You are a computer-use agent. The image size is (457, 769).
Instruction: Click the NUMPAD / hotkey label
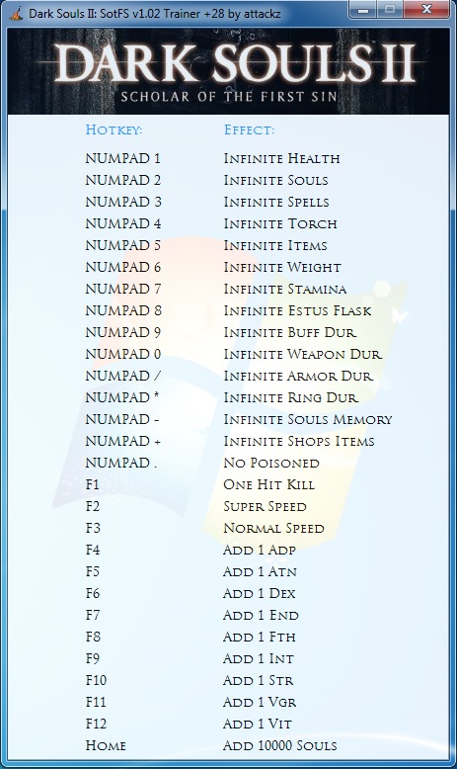123,376
